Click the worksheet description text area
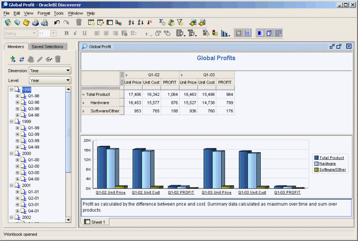The width and height of the screenshot is (358, 241). pos(216,208)
